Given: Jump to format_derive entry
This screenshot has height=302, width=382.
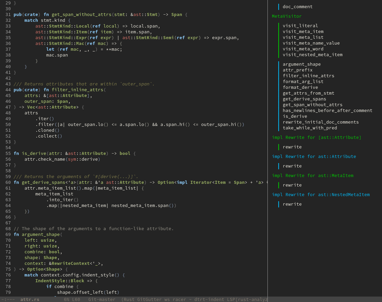Looking at the screenshot, I should (x=300, y=88).
